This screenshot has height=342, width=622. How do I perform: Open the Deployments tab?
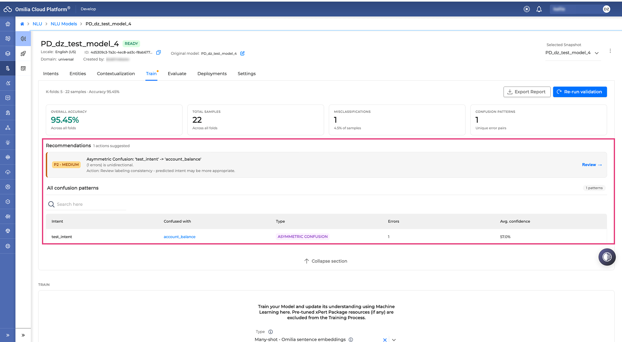coord(212,74)
